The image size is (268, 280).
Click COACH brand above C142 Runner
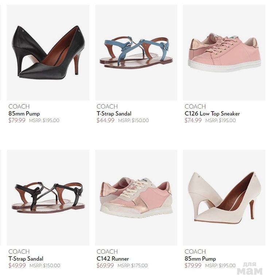107,251
